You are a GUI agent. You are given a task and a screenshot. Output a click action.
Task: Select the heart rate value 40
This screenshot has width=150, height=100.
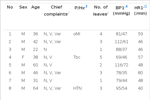tap(140, 88)
